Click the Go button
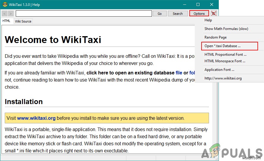Image resolution: width=264 pixels, height=161 pixels. 160,14
